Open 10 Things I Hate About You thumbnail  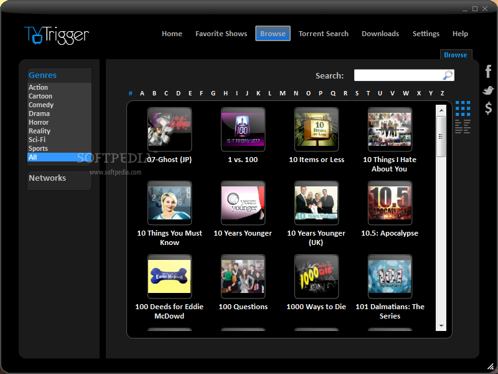390,129
